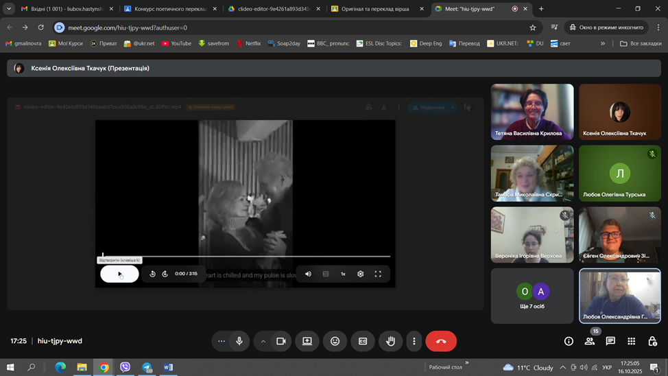Toggle the microphone in Meet
Screen dimensions: 668x376
click(x=239, y=341)
